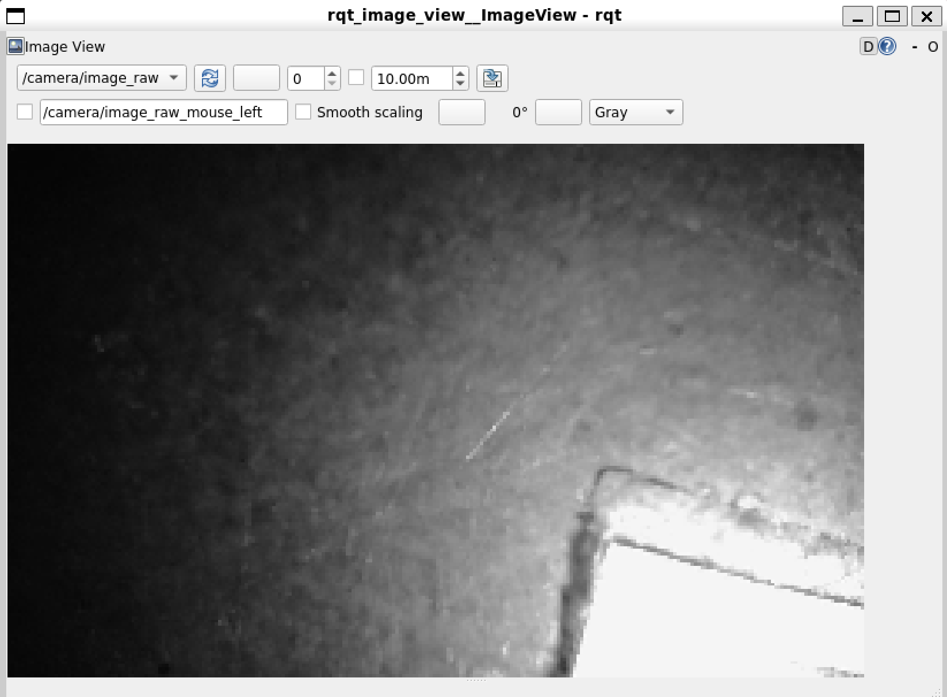
Task: Click the blank button left of 0° label
Action: point(462,112)
